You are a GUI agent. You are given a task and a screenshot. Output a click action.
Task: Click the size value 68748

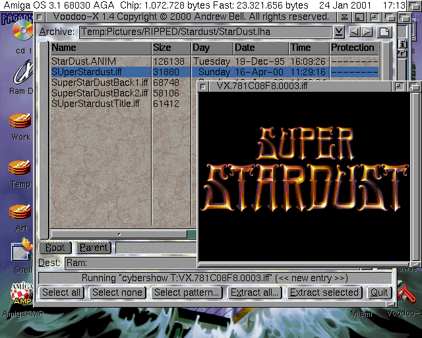click(x=166, y=83)
